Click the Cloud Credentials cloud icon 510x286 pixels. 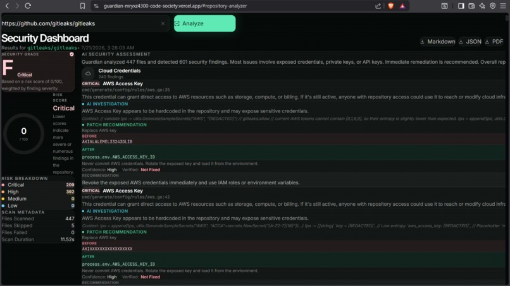coord(88,73)
